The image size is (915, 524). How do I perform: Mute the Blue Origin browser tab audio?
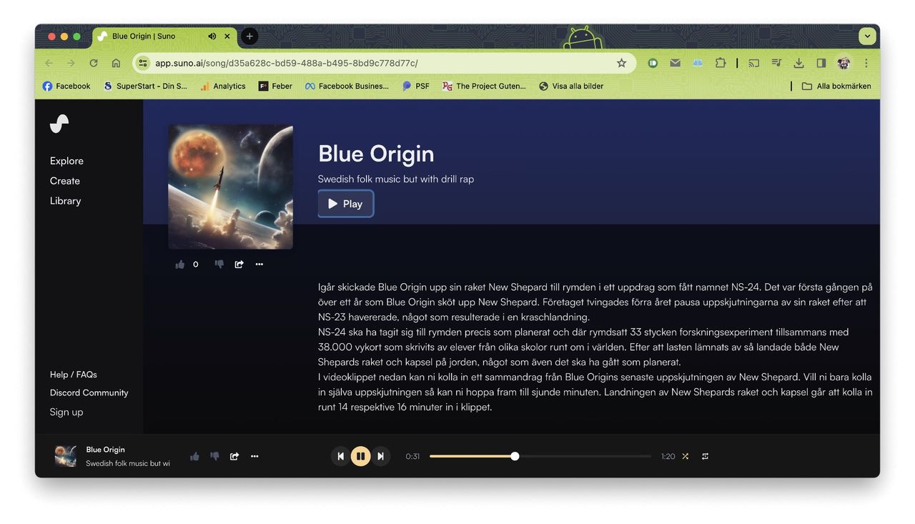click(212, 36)
